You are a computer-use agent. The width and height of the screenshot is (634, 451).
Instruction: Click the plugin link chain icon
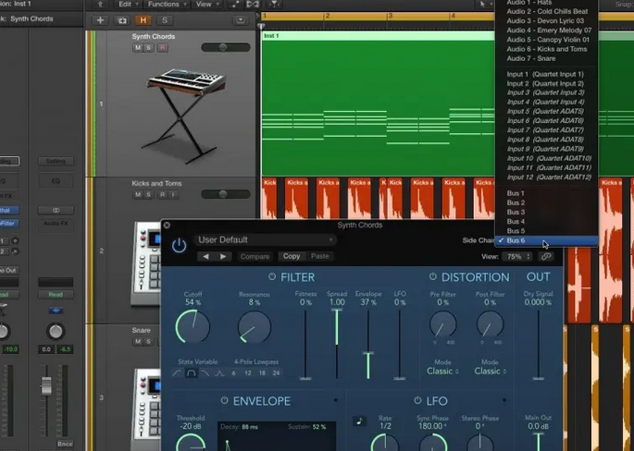point(546,256)
